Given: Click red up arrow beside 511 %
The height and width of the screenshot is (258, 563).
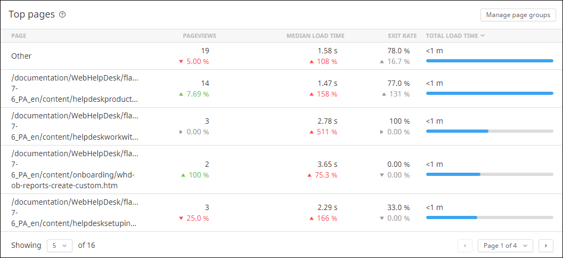Looking at the screenshot, I should point(312,132).
